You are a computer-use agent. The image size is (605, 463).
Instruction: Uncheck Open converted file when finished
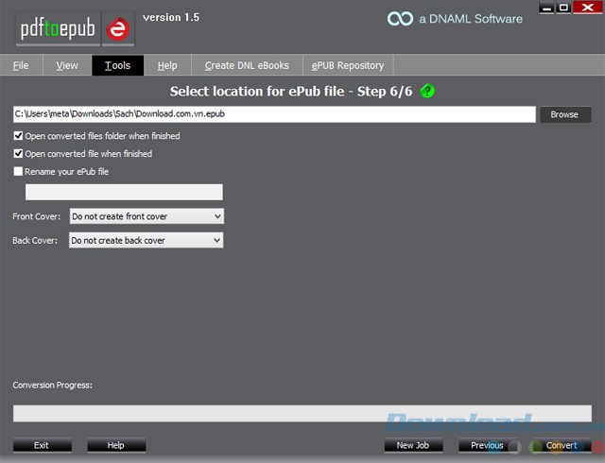[x=19, y=154]
